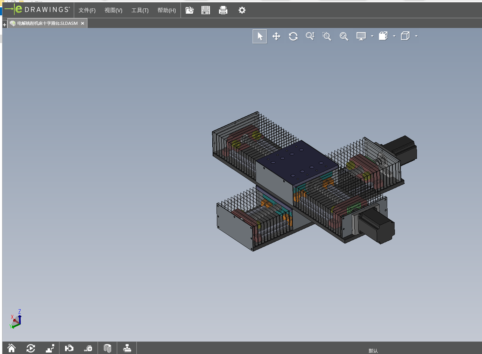
Task: Select the Rotate view tool
Action: (293, 36)
